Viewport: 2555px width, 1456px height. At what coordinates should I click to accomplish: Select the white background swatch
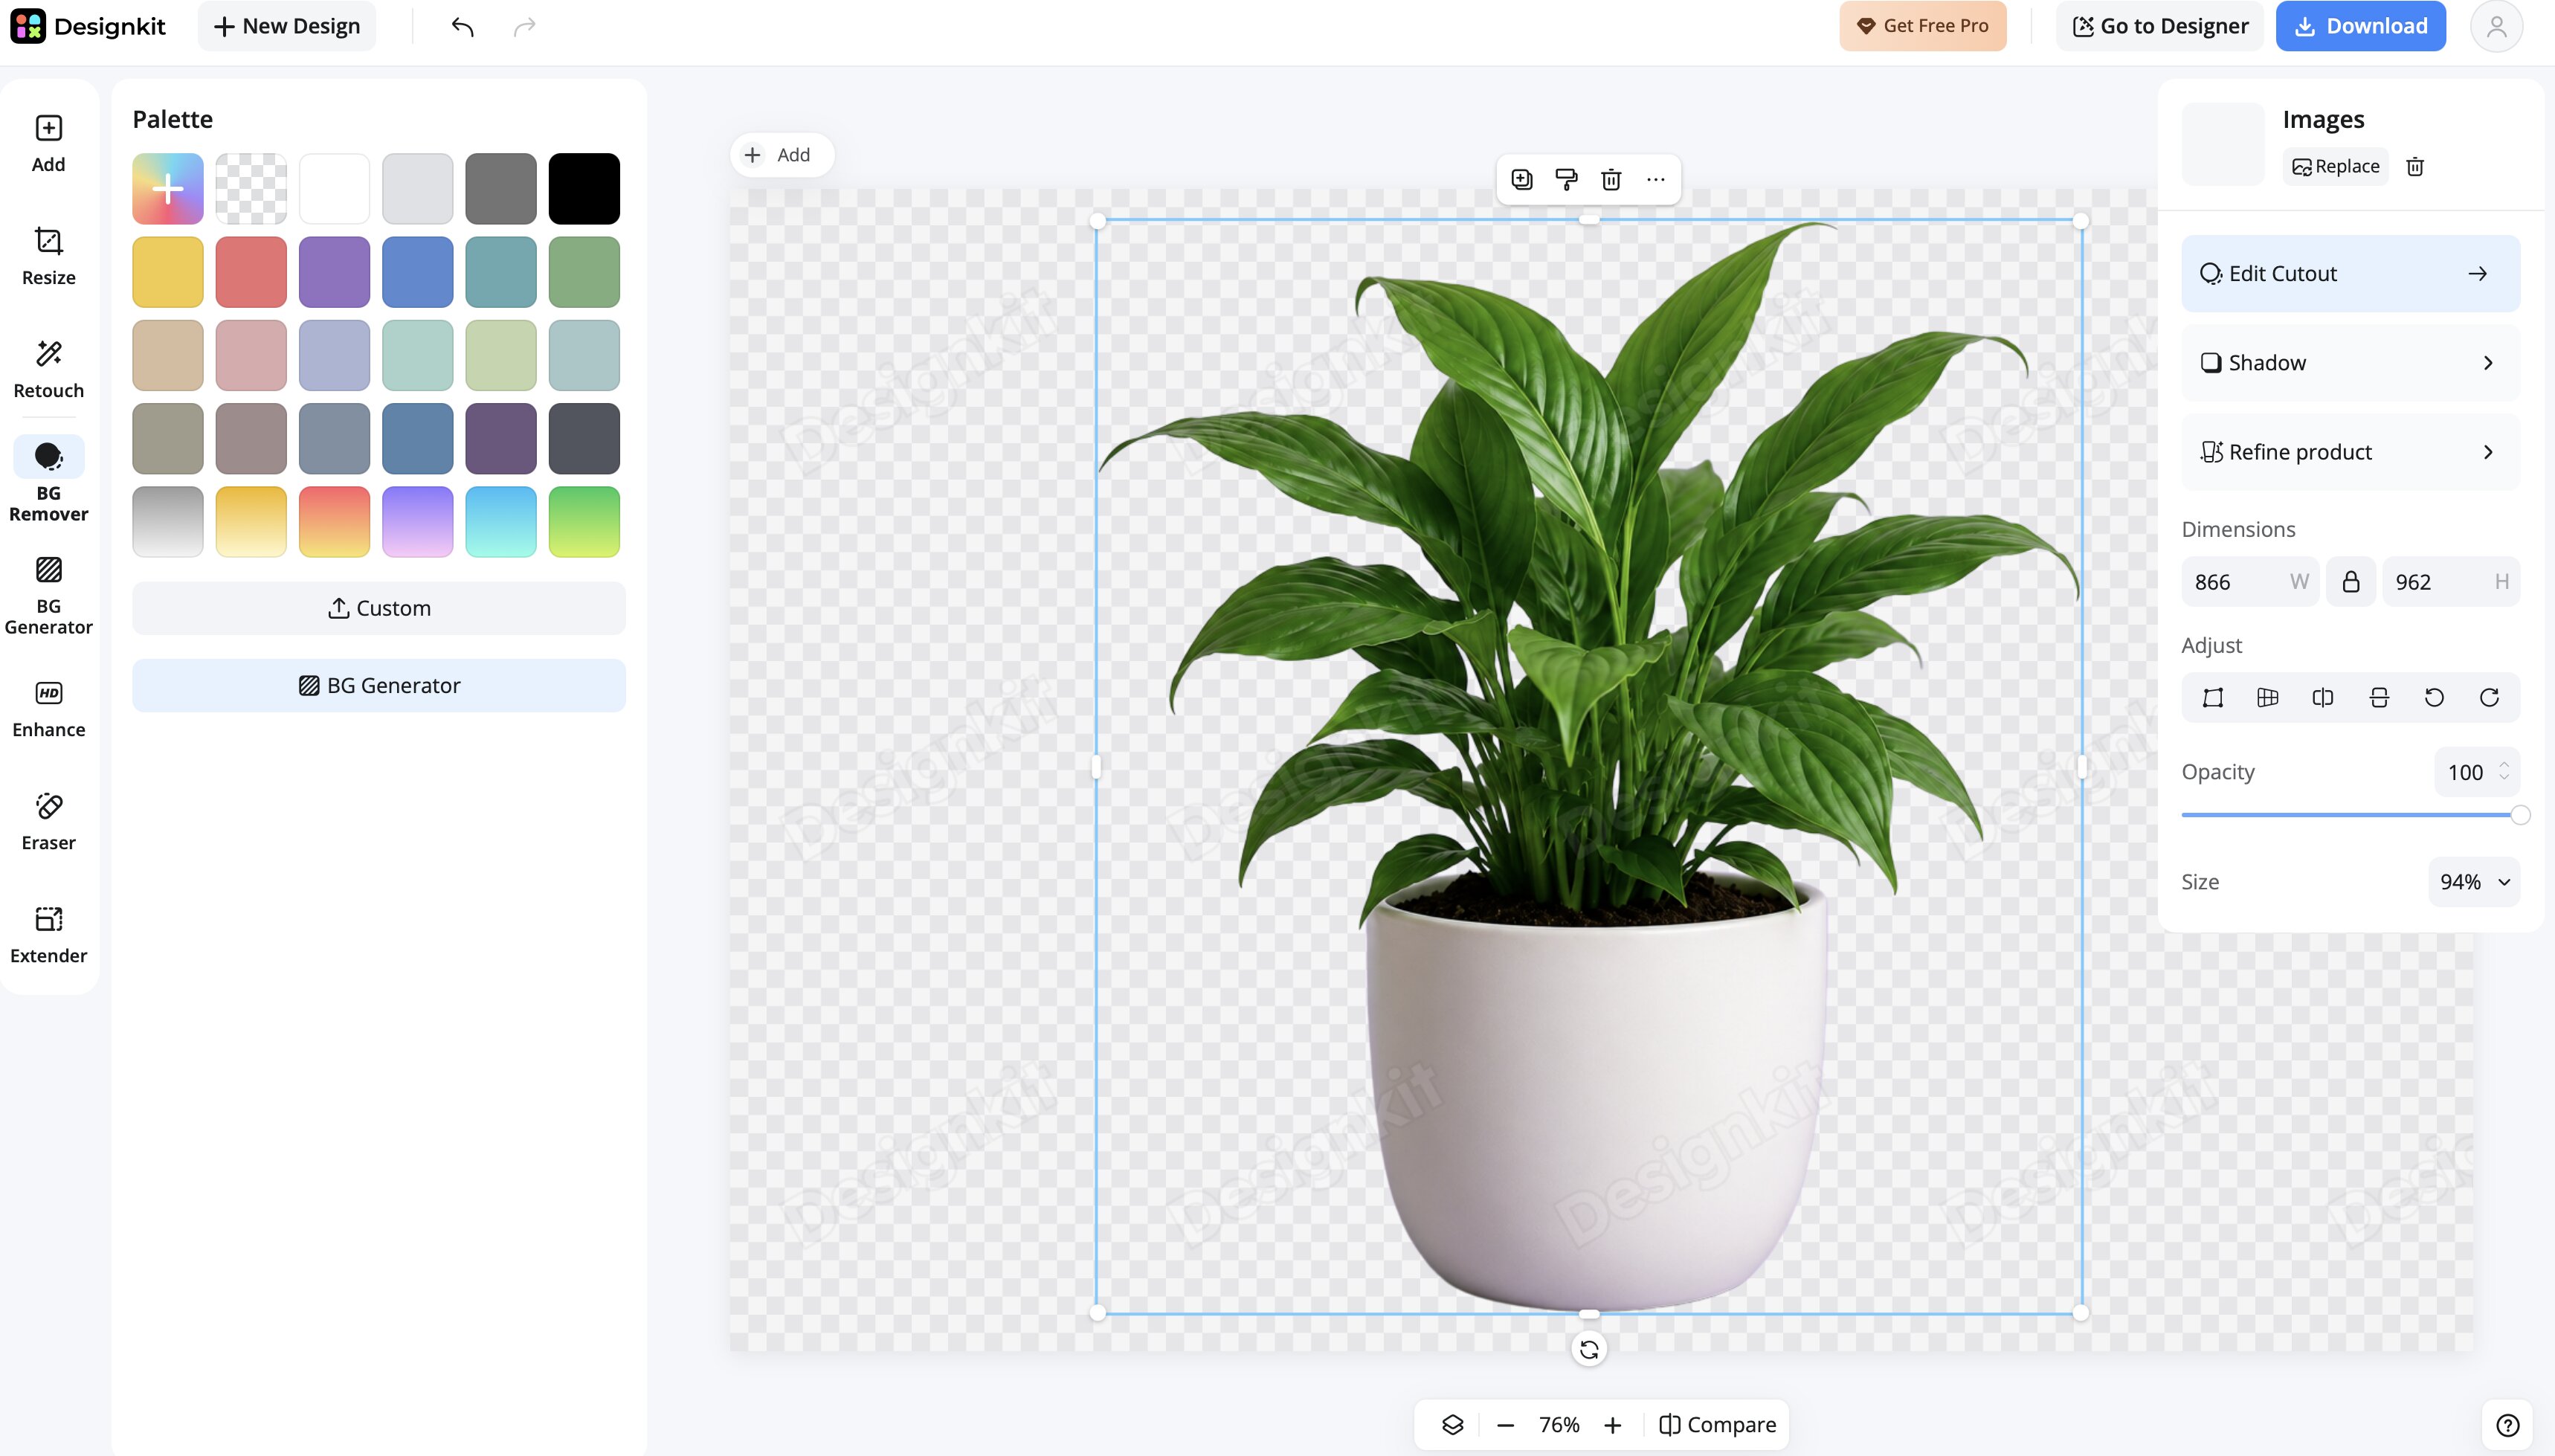click(335, 189)
